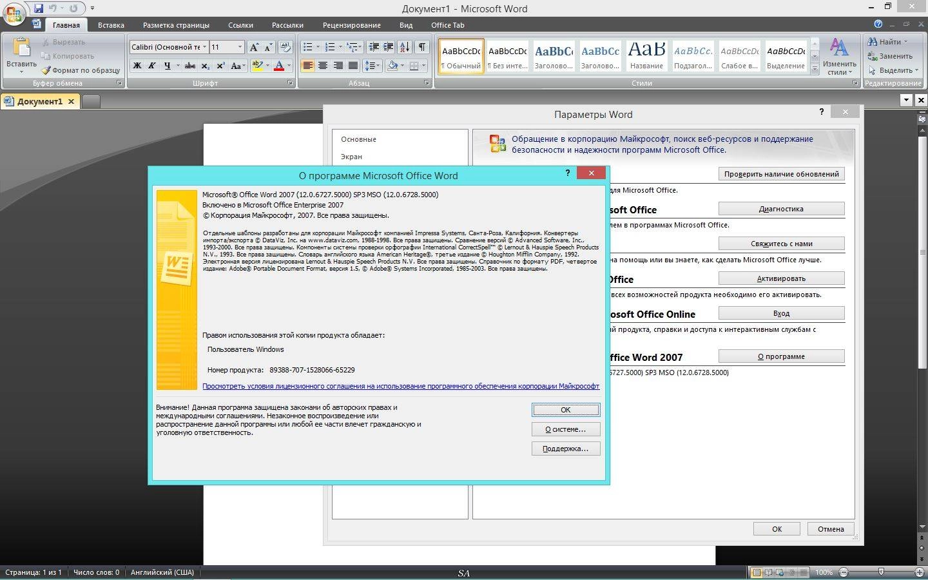Image resolution: width=928 pixels, height=580 pixels.
Task: Click the 100% zoom level in status bar
Action: (824, 572)
